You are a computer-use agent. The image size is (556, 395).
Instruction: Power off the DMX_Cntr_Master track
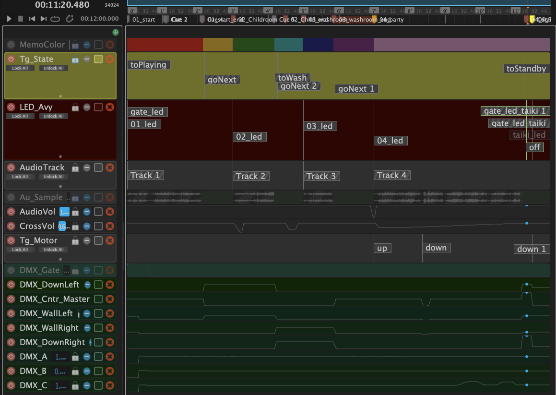[11, 299]
